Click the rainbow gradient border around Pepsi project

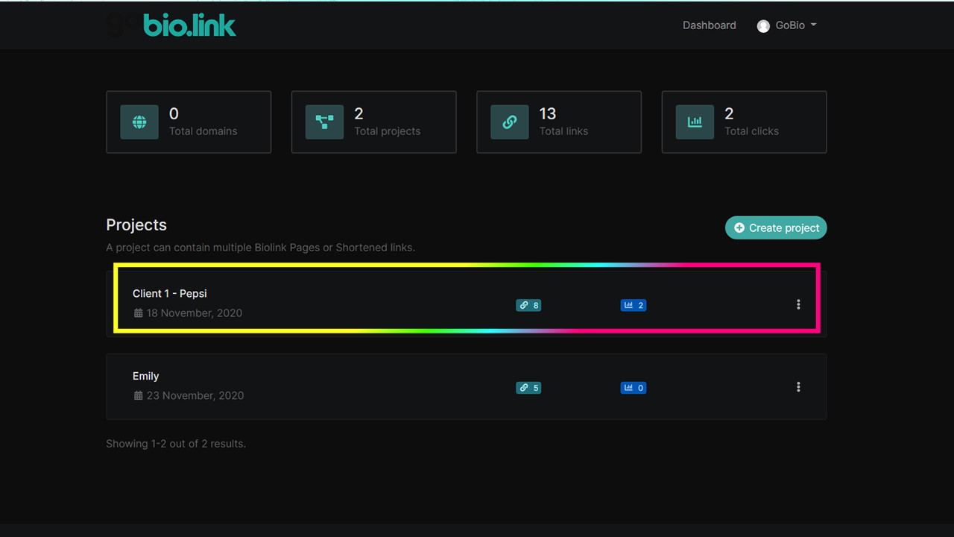[467, 265]
